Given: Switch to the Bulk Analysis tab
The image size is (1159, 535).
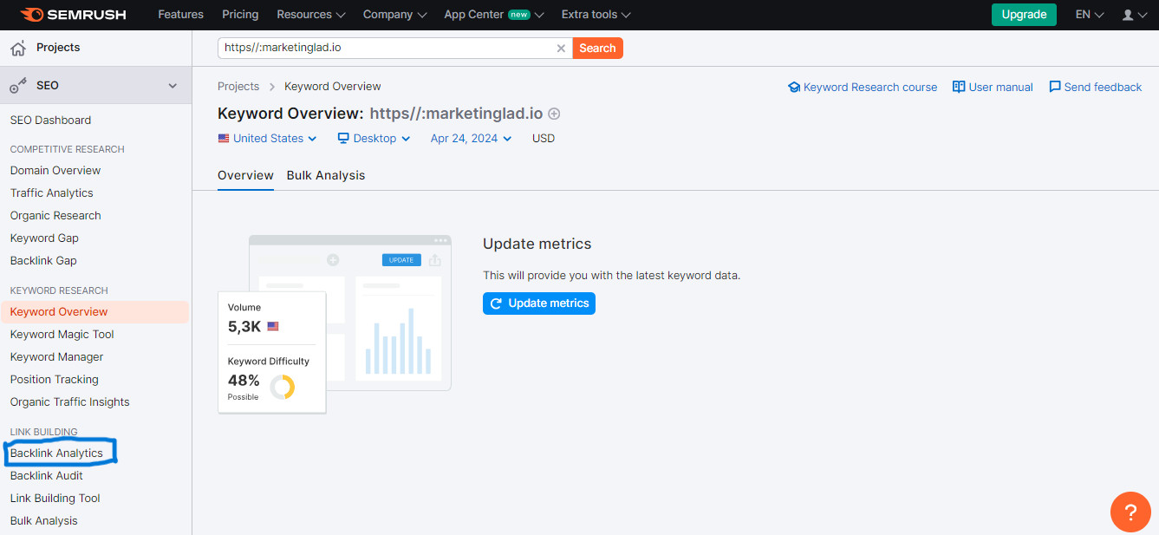Looking at the screenshot, I should coord(326,175).
